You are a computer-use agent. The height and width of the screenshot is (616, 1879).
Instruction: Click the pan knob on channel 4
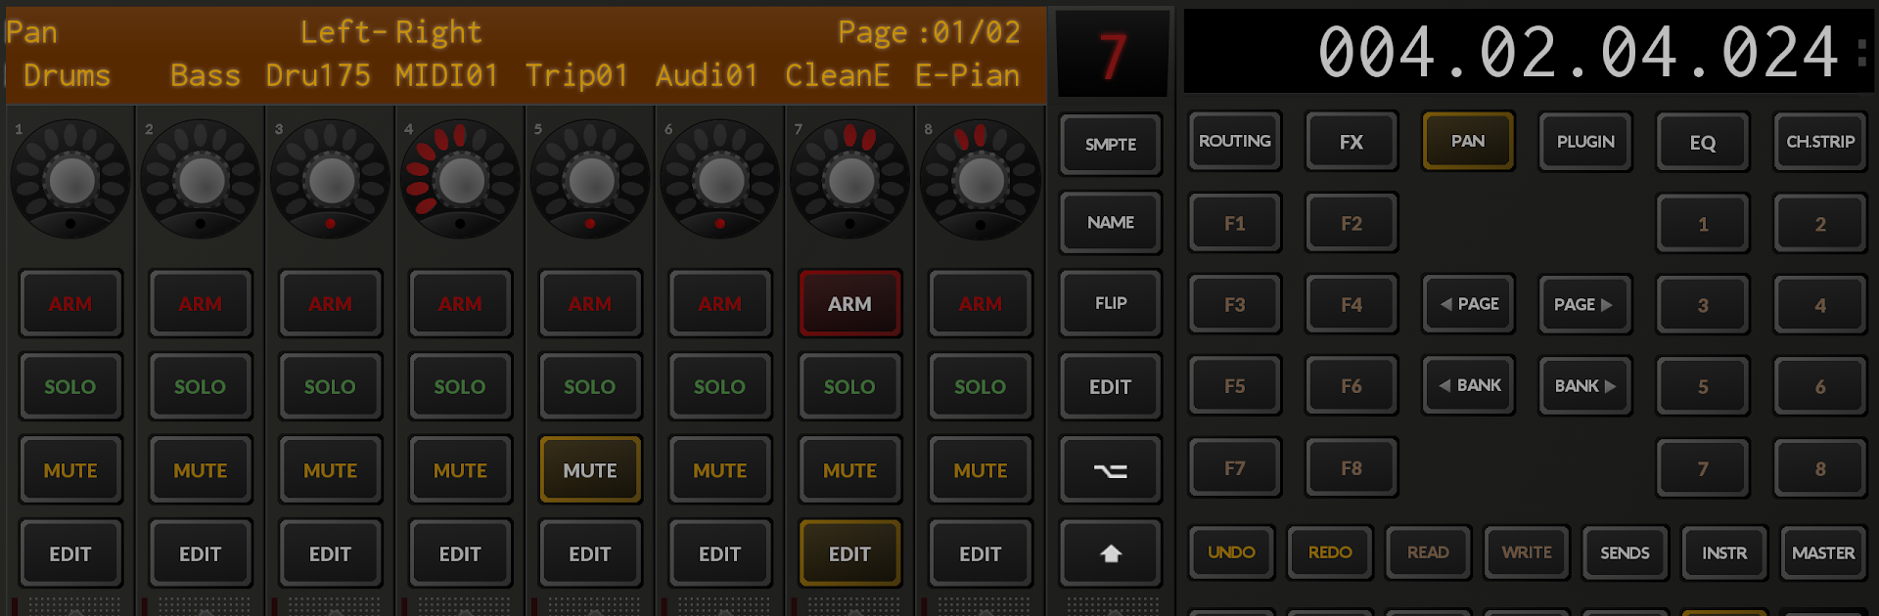tap(461, 180)
